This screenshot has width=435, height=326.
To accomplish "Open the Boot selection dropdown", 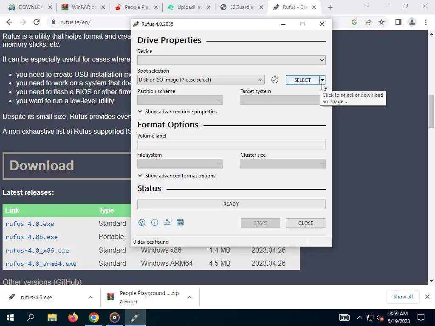I will point(201,80).
